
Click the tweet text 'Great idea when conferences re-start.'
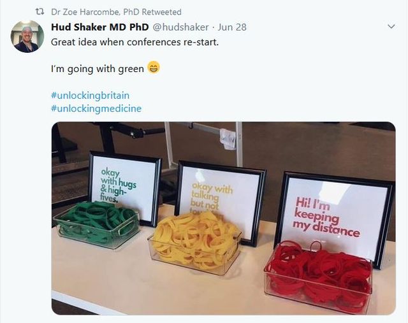[x=135, y=42]
